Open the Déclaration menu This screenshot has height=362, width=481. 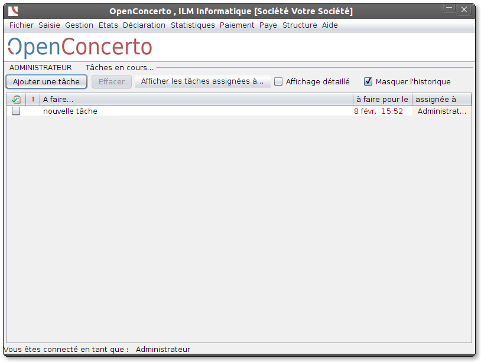tap(144, 25)
